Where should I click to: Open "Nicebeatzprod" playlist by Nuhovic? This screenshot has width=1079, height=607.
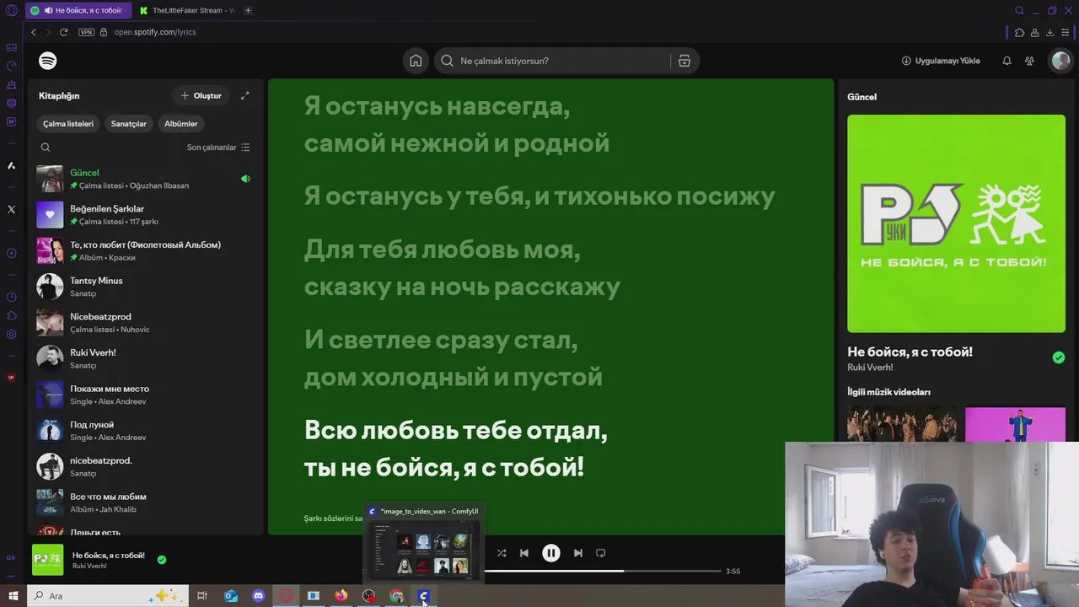pyautogui.click(x=144, y=323)
